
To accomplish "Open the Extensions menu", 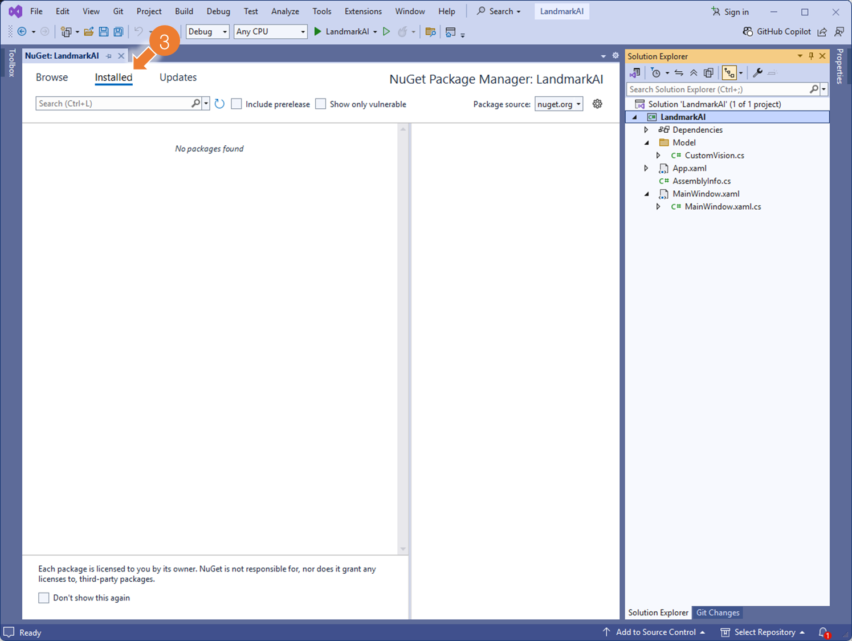I will pyautogui.click(x=363, y=11).
